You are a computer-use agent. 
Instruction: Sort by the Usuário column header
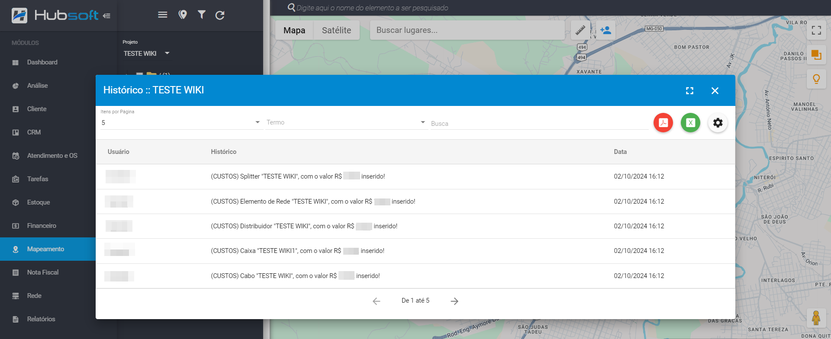[x=119, y=152]
